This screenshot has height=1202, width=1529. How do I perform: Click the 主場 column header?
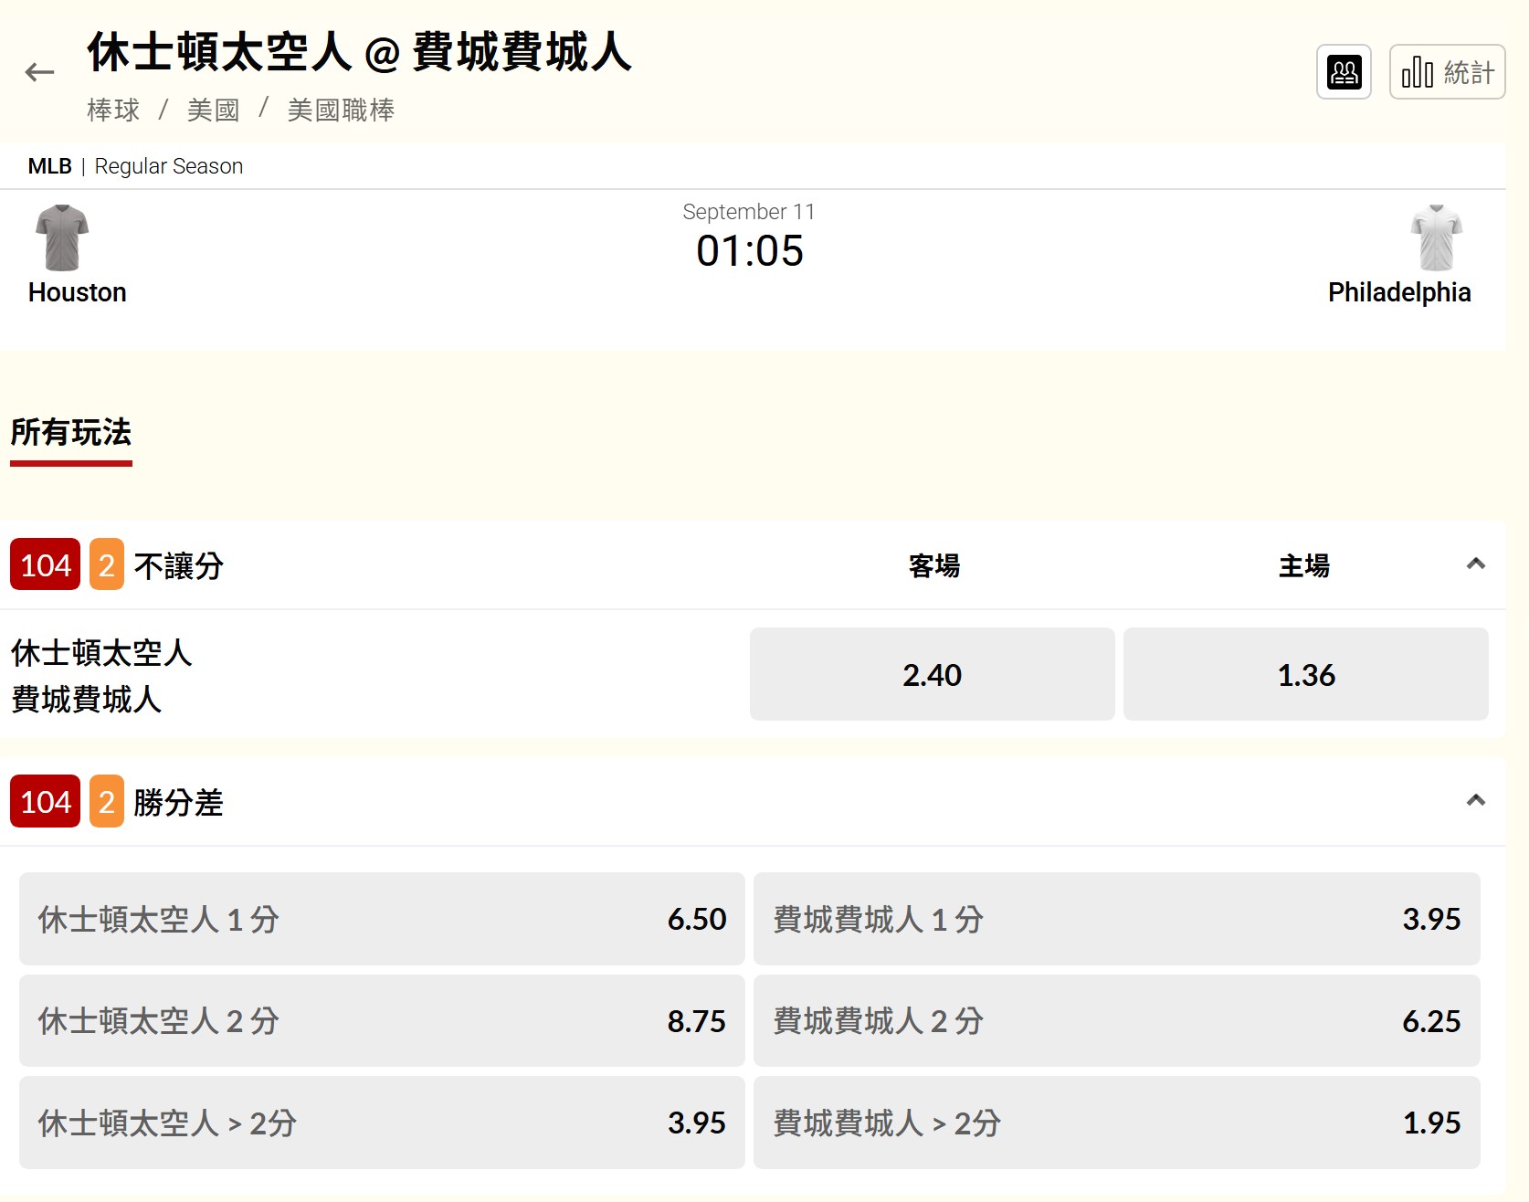1304,566
